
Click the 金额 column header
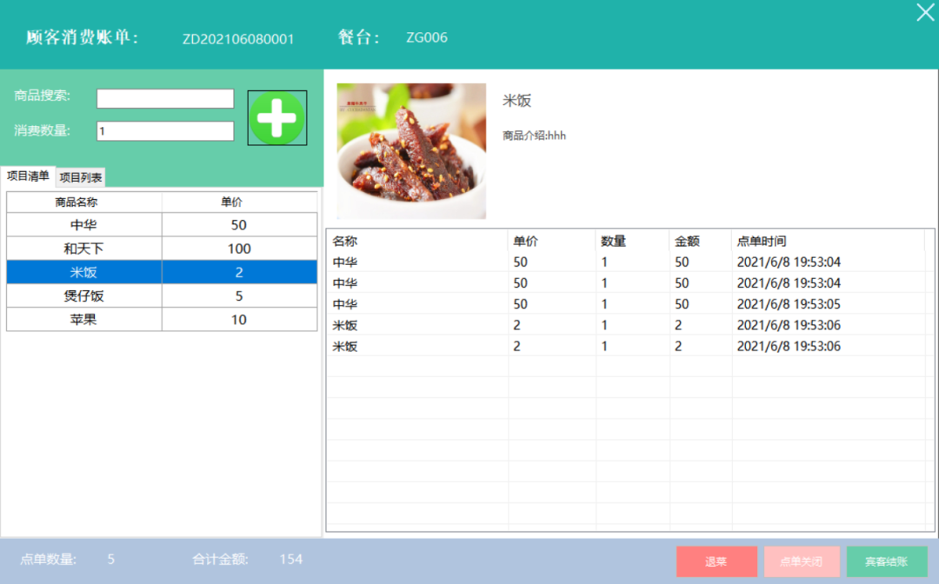(700, 241)
